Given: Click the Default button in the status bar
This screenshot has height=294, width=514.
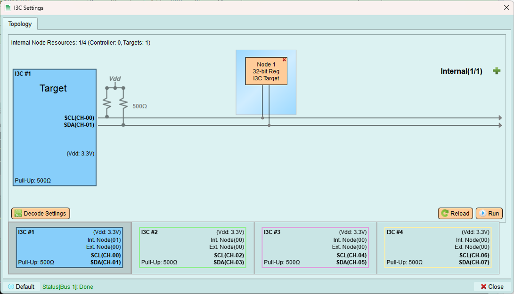Looking at the screenshot, I should (x=21, y=286).
